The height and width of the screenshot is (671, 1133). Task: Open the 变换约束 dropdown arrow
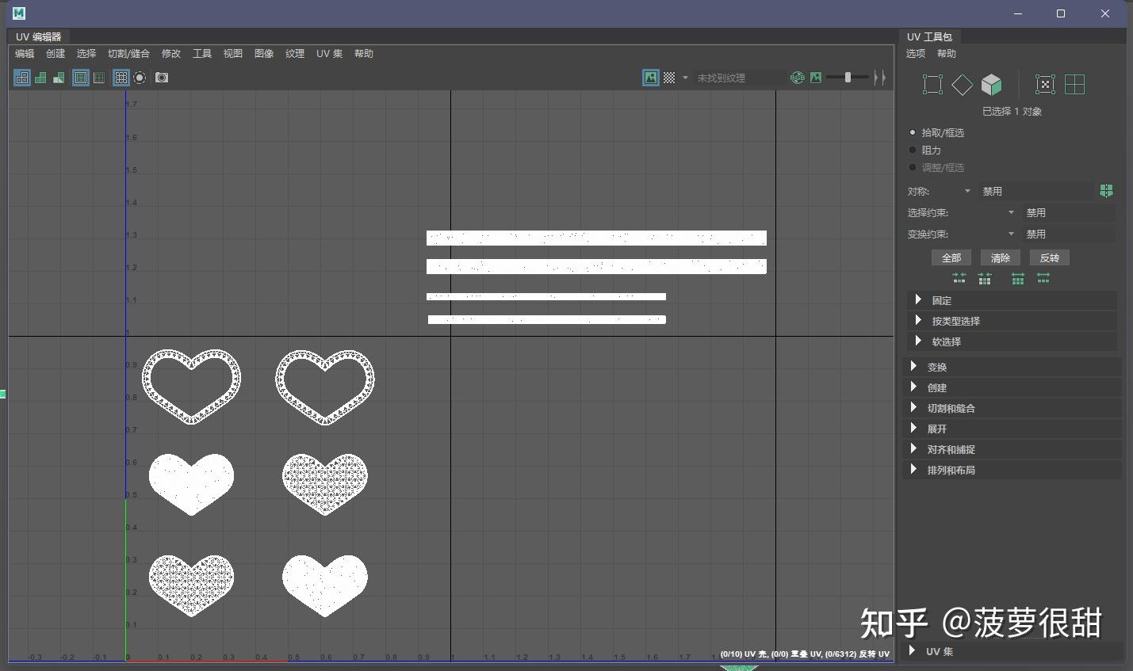[x=1011, y=234]
